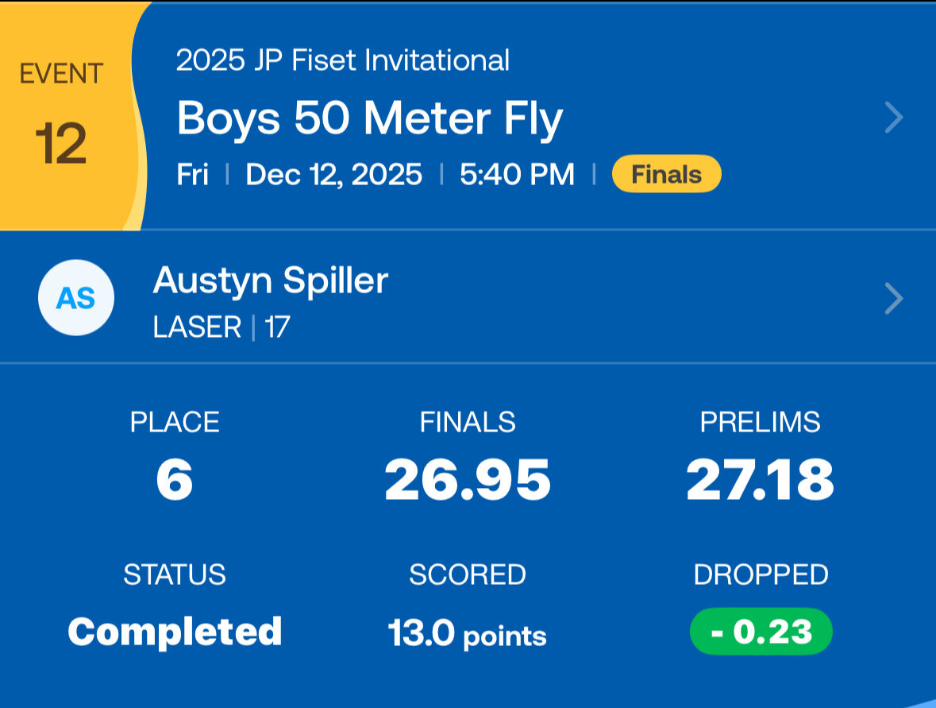The image size is (936, 708).
Task: Tap the prelims time 27.18
Action: 760,480
